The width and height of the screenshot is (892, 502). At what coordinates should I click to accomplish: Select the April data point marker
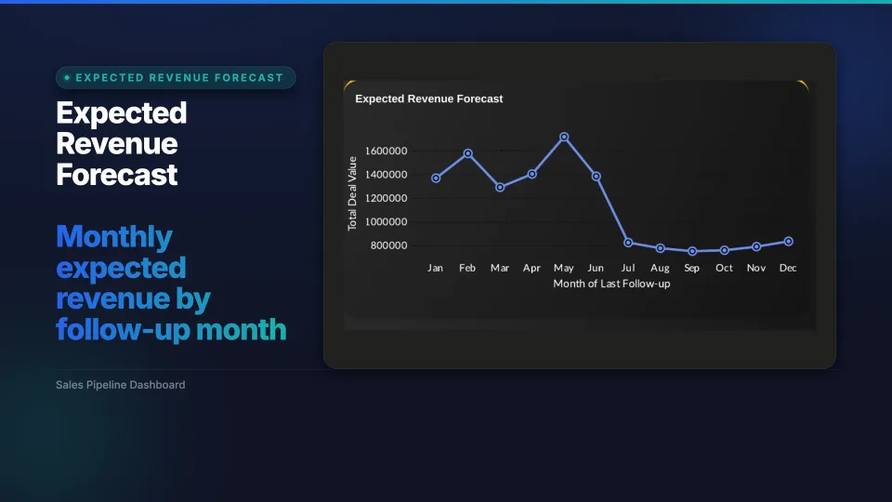(531, 174)
